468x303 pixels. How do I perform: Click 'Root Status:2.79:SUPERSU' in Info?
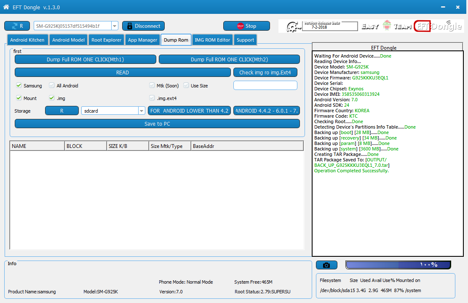click(262, 292)
